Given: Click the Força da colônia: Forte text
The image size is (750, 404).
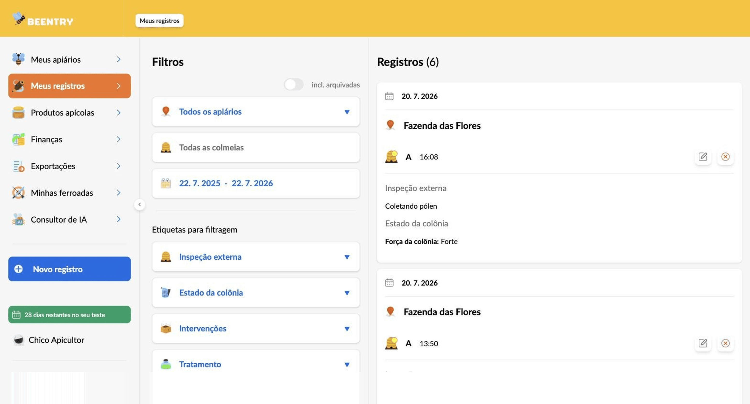Looking at the screenshot, I should pos(421,241).
